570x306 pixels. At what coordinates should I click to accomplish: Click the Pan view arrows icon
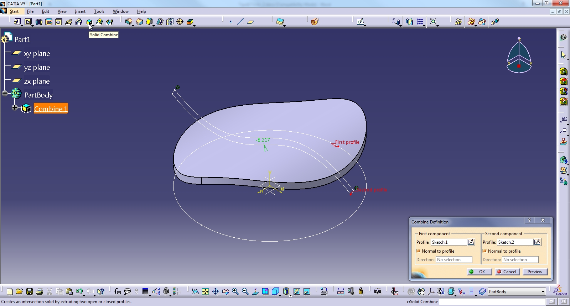click(x=216, y=291)
